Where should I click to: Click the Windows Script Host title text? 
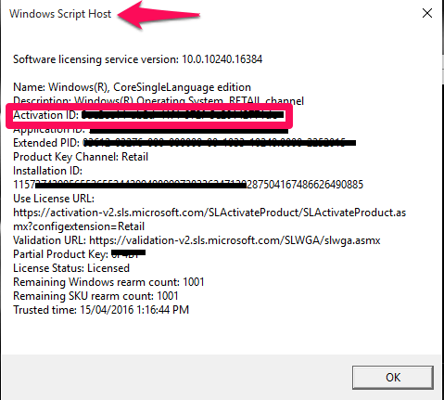tap(60, 14)
